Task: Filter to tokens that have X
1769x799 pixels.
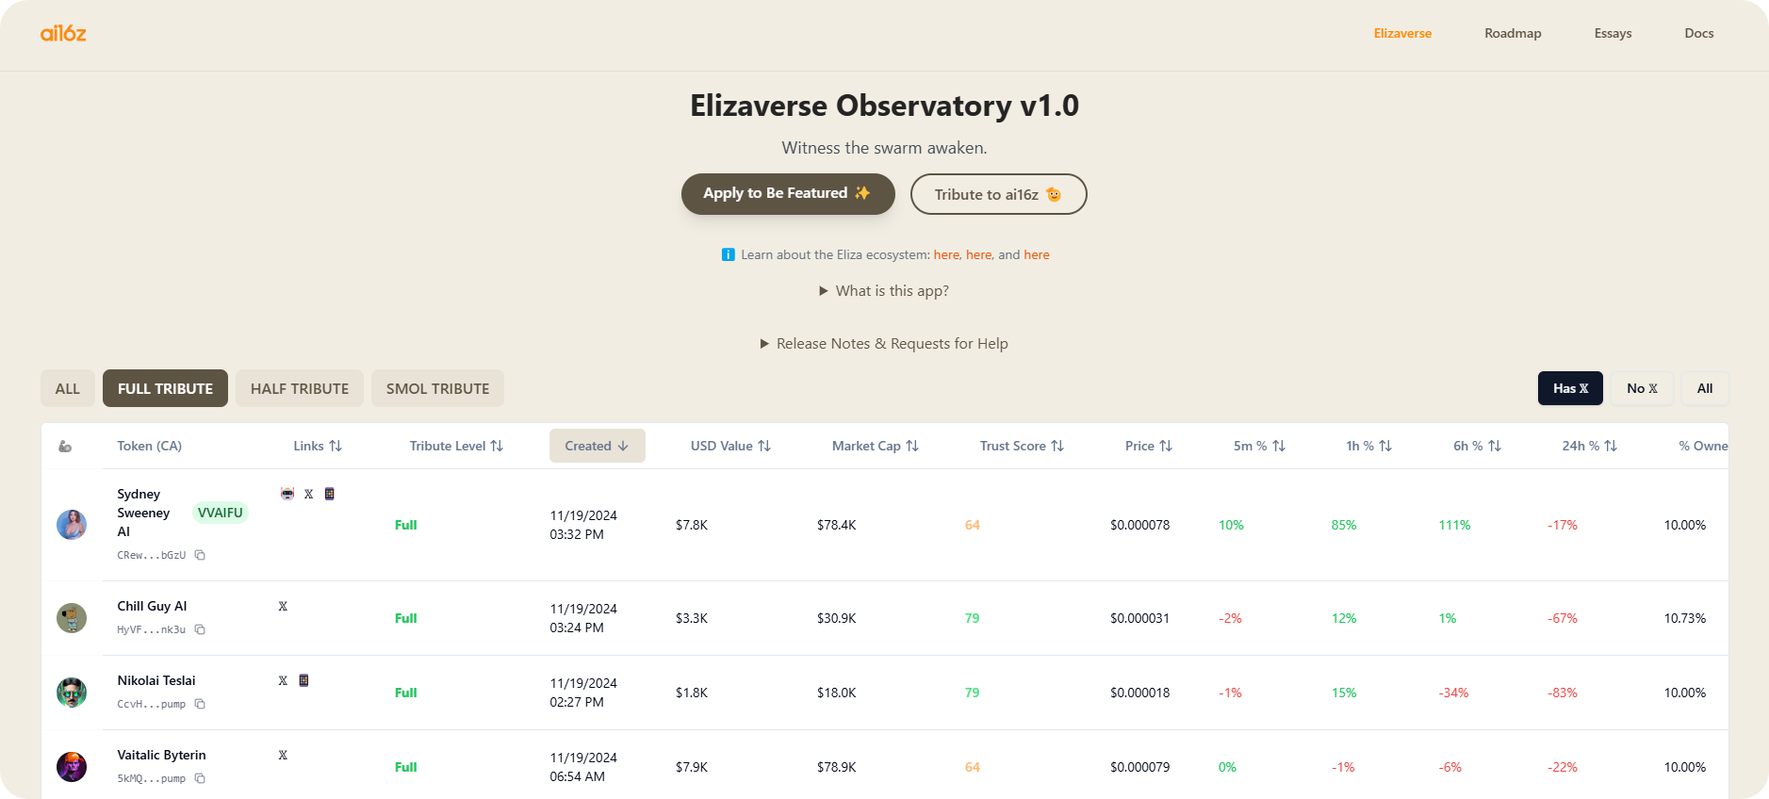Action: (1570, 388)
